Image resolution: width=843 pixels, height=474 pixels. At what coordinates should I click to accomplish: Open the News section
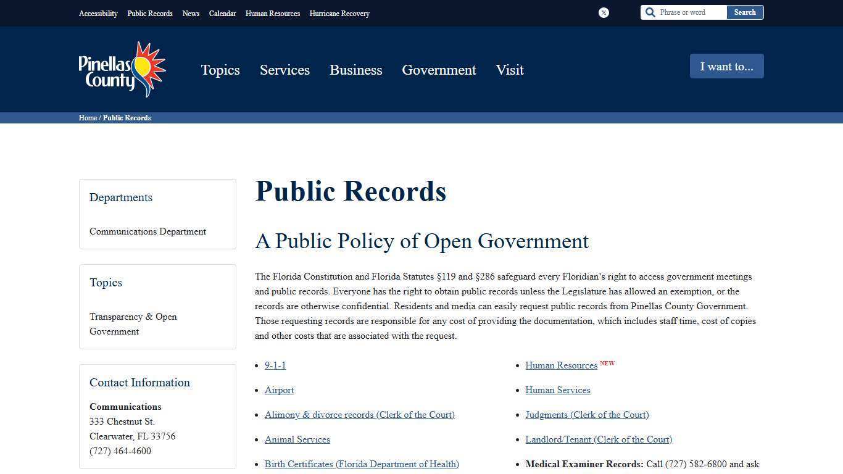[x=191, y=13]
